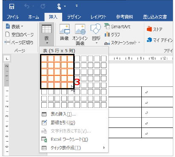Switch to the 差し込み文書 tab

click(155, 17)
